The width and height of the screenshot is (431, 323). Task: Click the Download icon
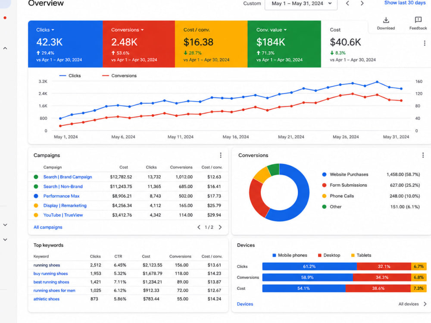point(386,20)
